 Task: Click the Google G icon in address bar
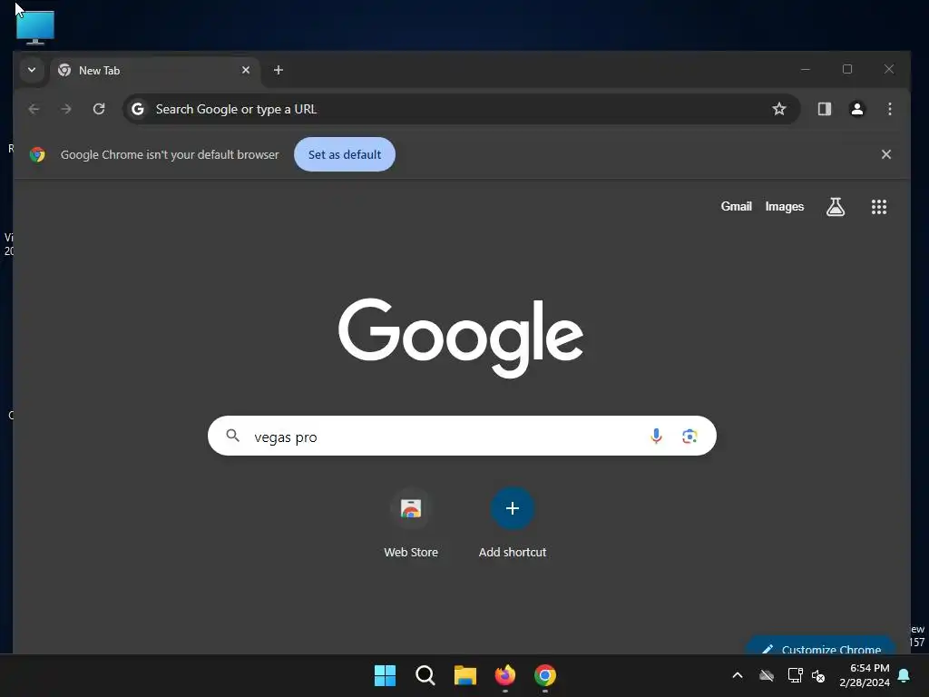tap(138, 109)
